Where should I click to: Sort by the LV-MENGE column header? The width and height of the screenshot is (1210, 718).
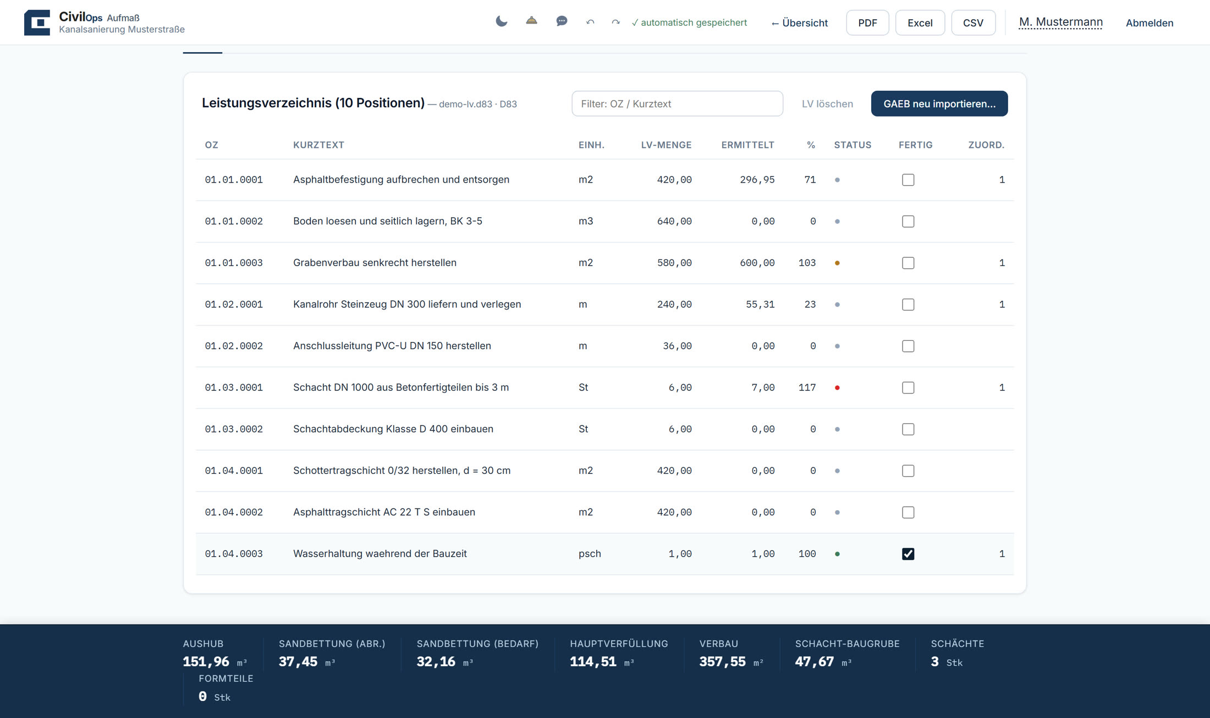tap(666, 145)
